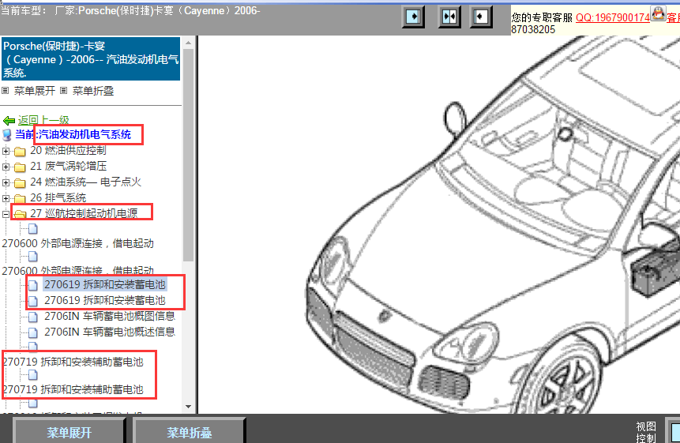Image resolution: width=680 pixels, height=443 pixels.
Task: Open QQ customer service link 1967900174
Action: 612,17
